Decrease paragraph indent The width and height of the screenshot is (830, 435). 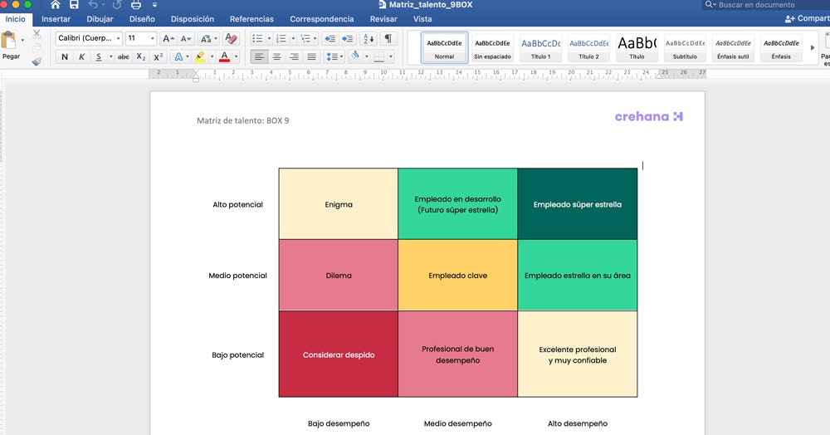[x=330, y=39]
